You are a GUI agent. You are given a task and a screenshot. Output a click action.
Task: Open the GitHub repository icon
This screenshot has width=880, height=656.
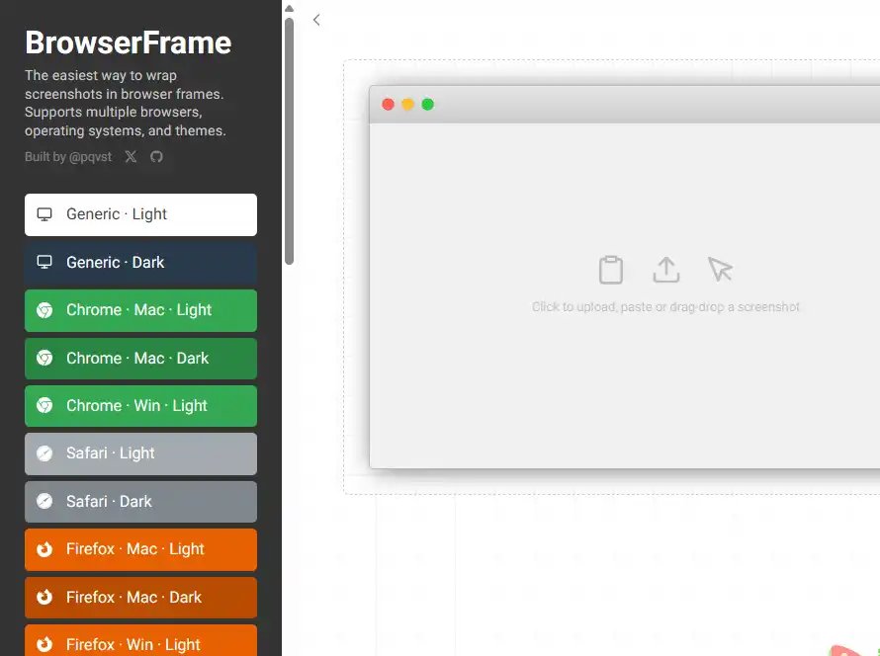[156, 156]
